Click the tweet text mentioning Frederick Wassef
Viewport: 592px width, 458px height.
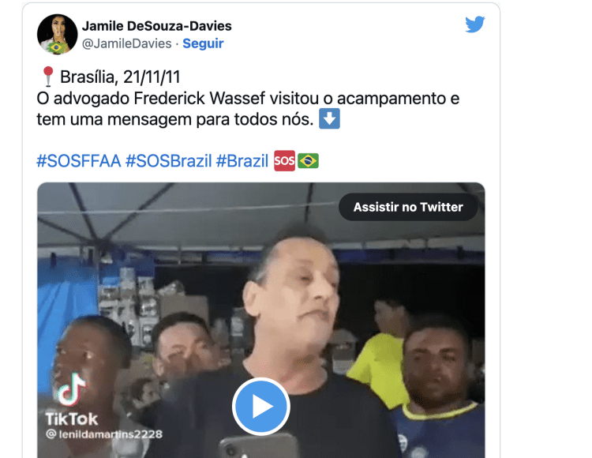click(x=248, y=109)
